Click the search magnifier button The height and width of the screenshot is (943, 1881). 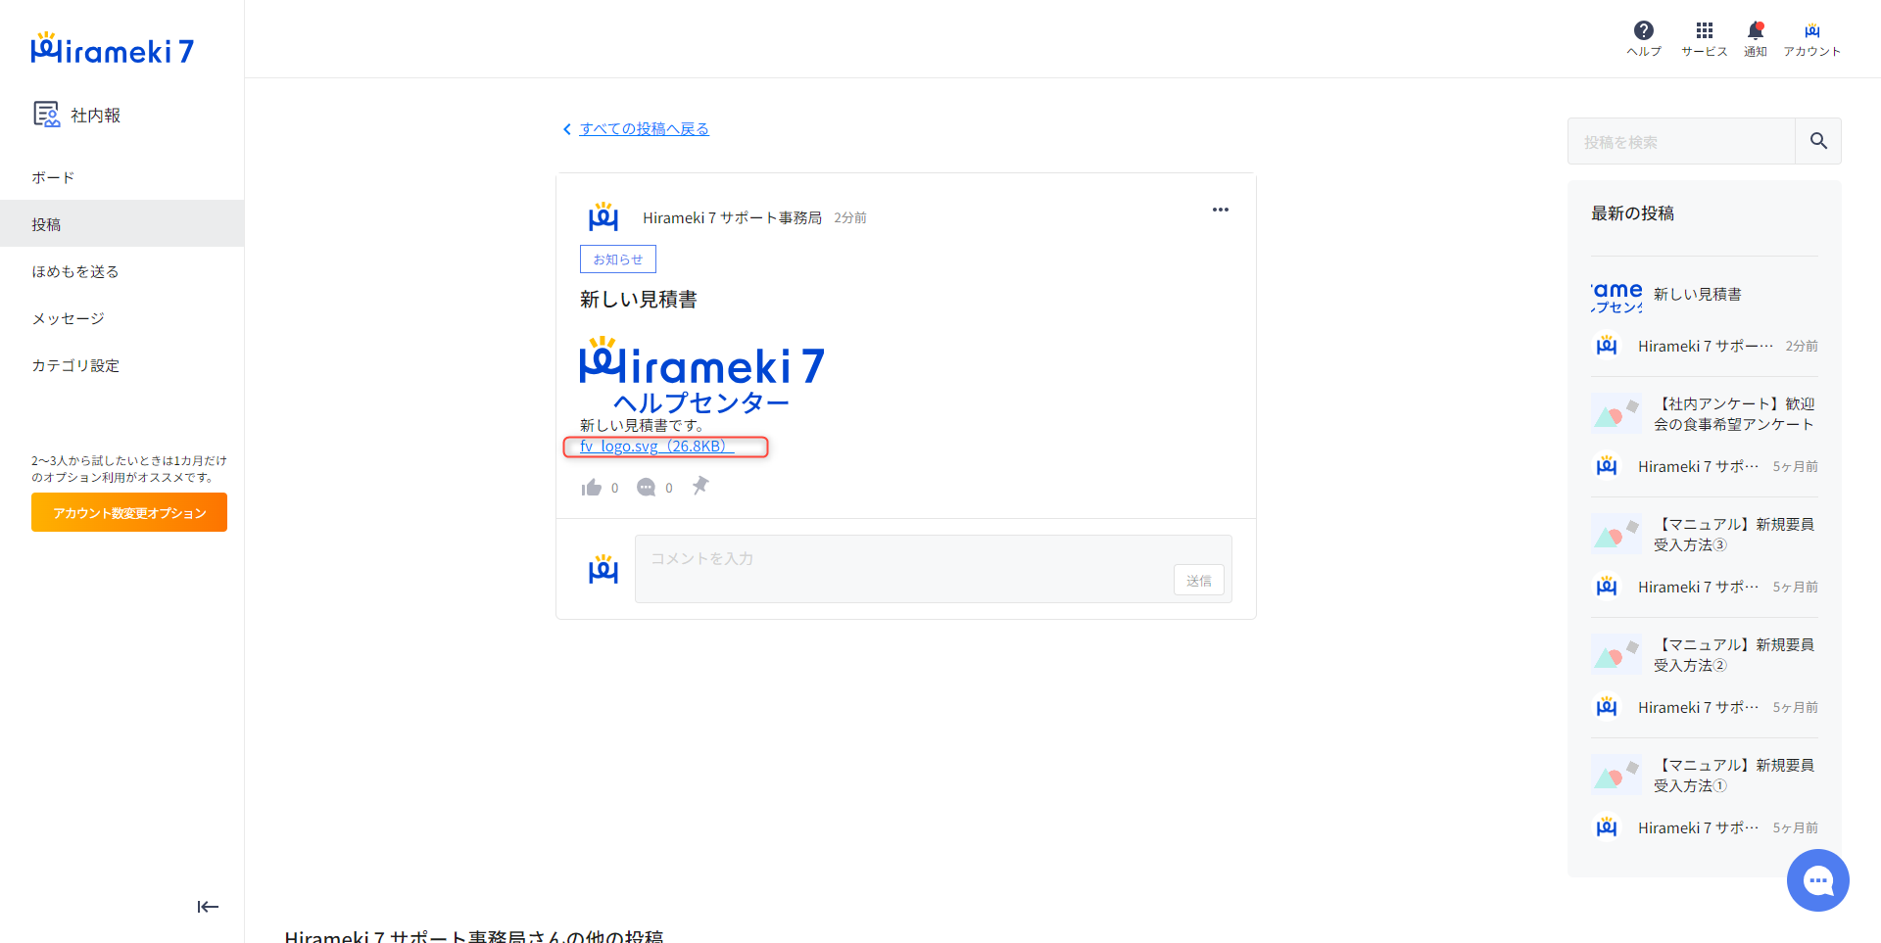click(x=1818, y=141)
